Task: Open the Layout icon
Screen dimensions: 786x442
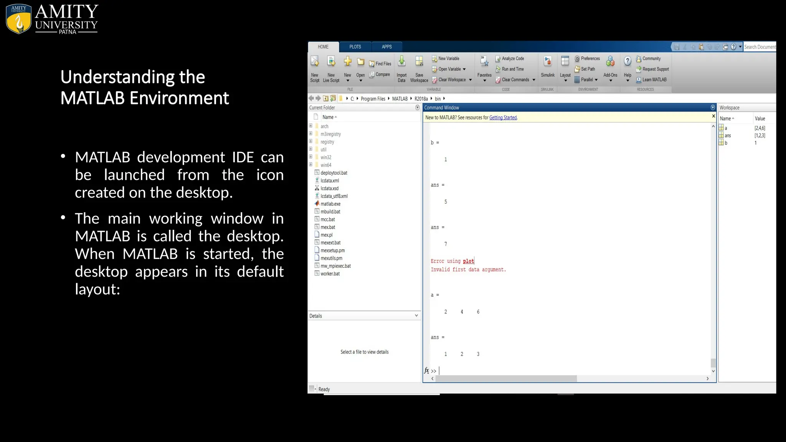Action: (x=565, y=61)
